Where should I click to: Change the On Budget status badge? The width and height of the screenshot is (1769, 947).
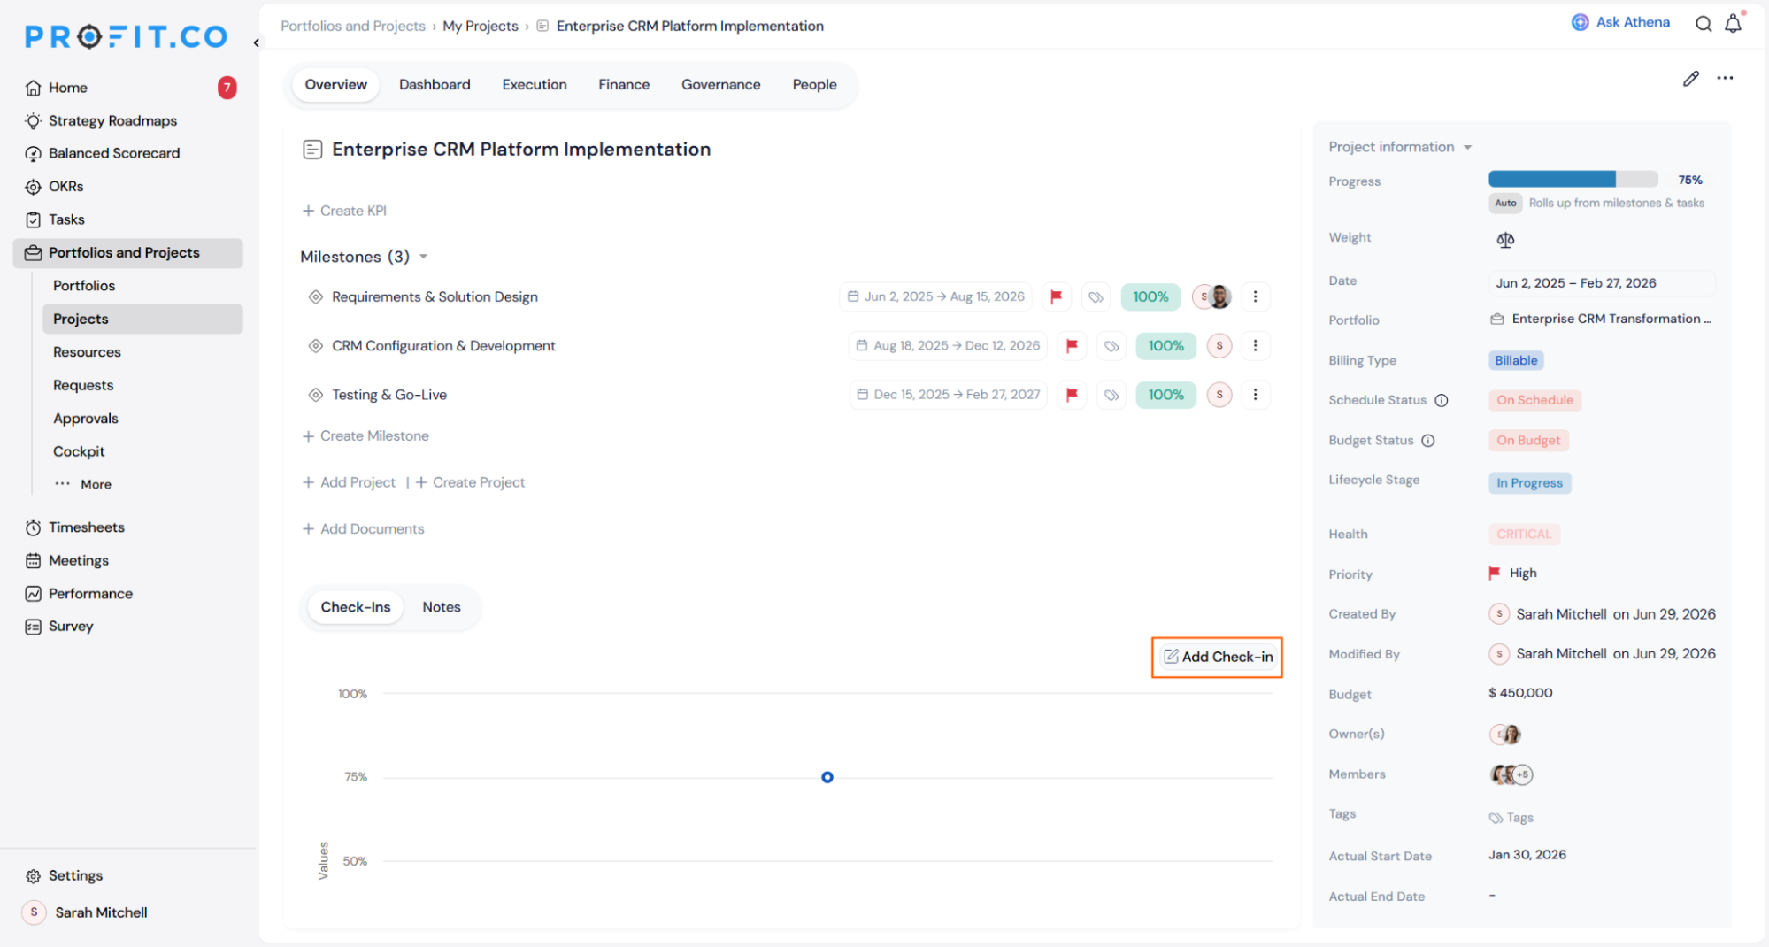[1528, 441]
